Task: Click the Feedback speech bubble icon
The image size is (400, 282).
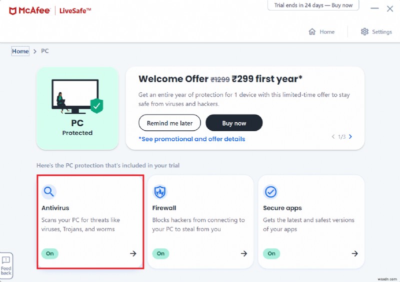Action: tap(6, 260)
